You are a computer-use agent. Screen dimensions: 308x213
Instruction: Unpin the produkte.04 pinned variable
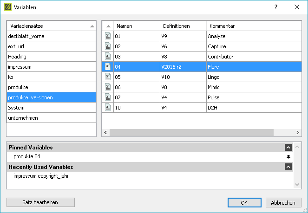tap(288, 157)
